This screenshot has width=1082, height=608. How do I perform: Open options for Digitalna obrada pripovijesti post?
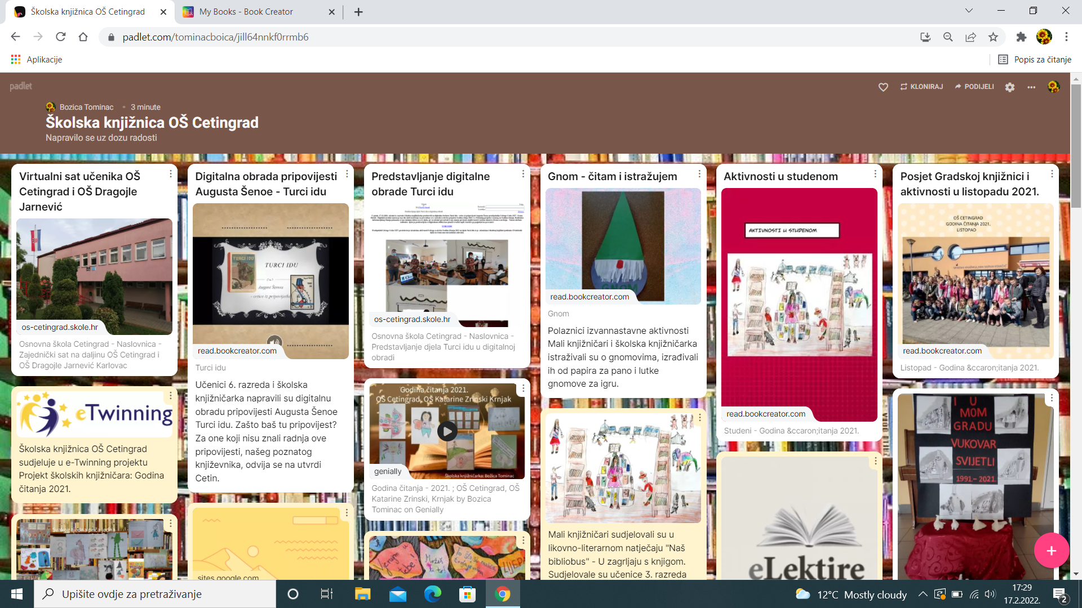pos(347,174)
